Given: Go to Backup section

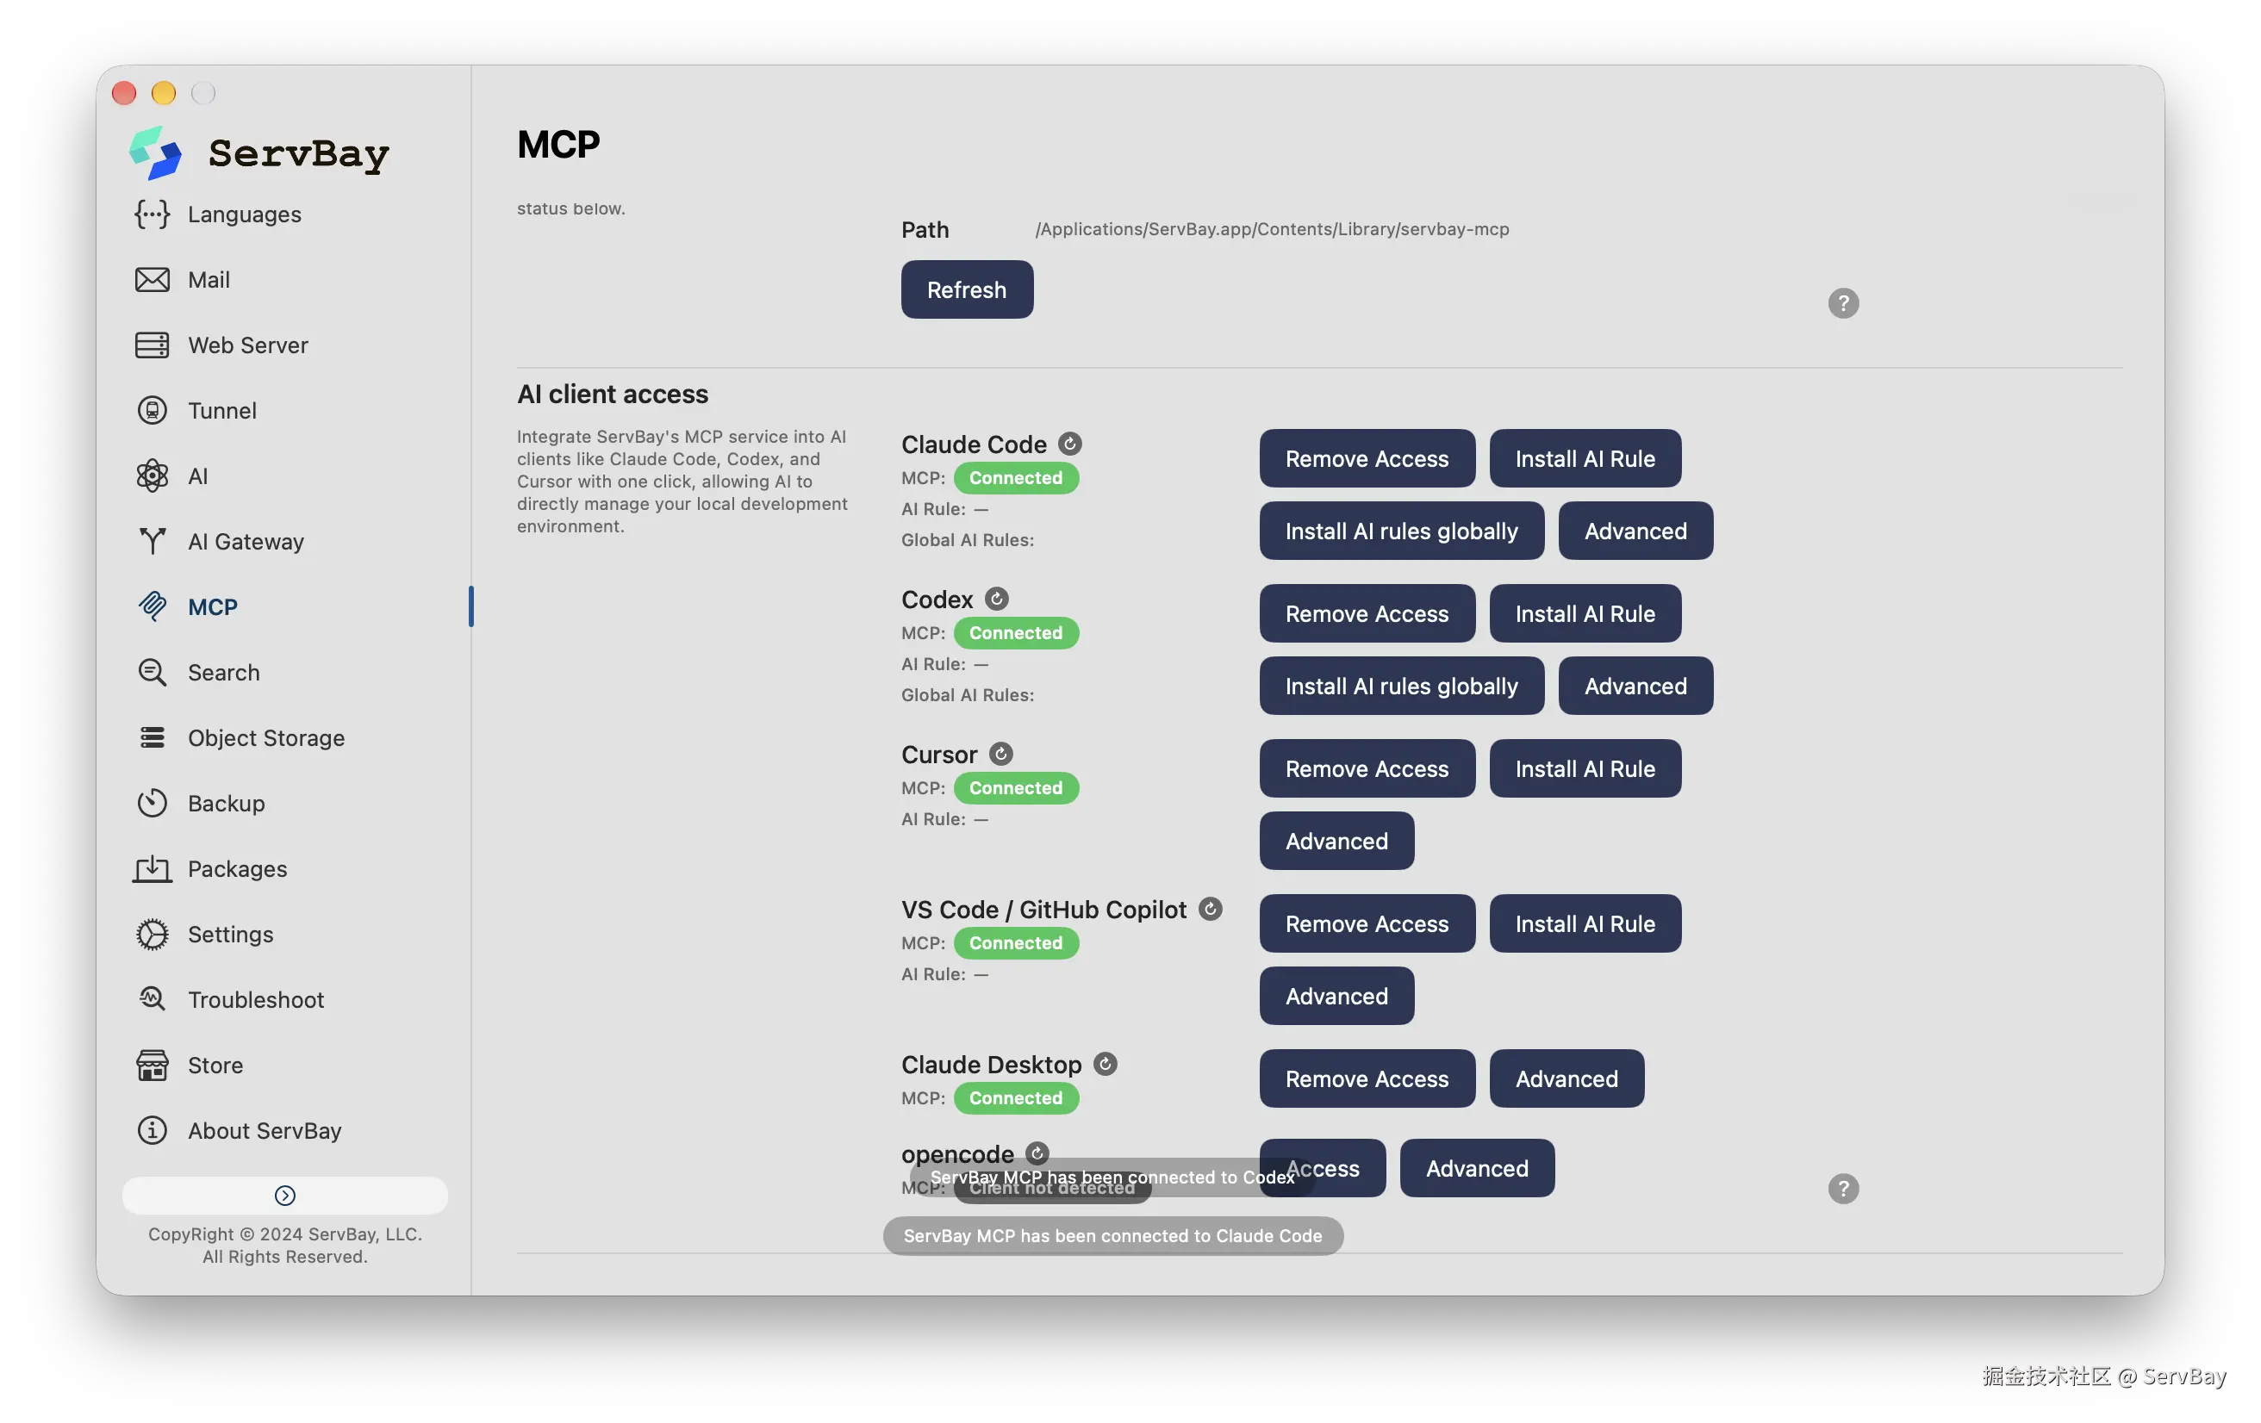Looking at the screenshot, I should [x=200, y=804].
